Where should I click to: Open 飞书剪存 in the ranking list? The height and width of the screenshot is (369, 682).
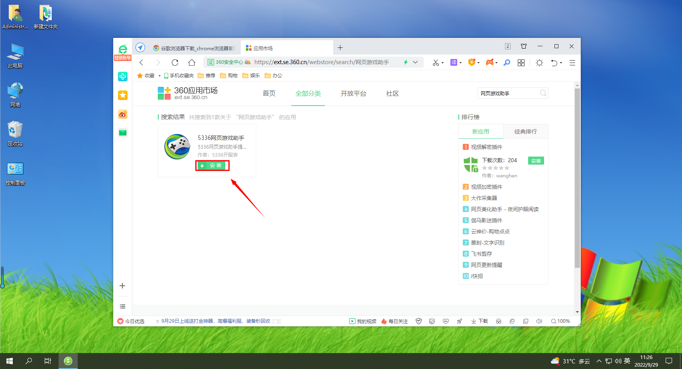[482, 254]
